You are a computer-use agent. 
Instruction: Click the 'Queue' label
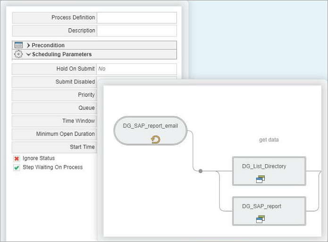coord(87,108)
